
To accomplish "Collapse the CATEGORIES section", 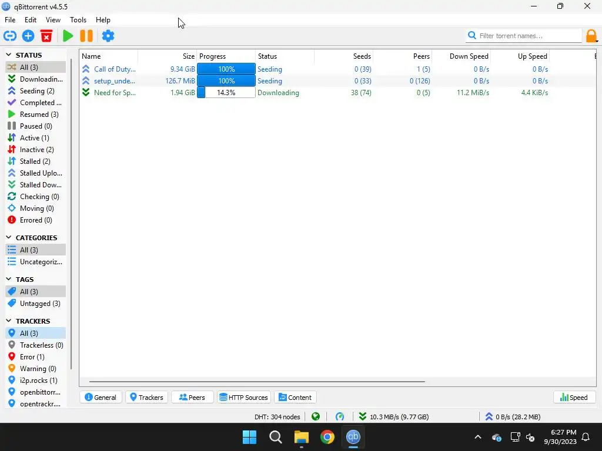I will pos(9,237).
